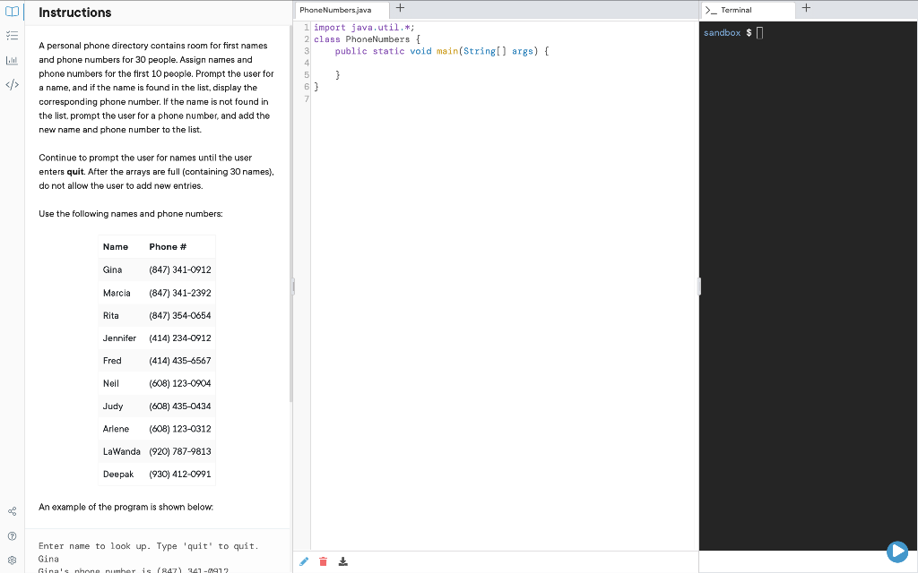
Task: Click the pencil edit icon below the editor
Action: (x=304, y=560)
